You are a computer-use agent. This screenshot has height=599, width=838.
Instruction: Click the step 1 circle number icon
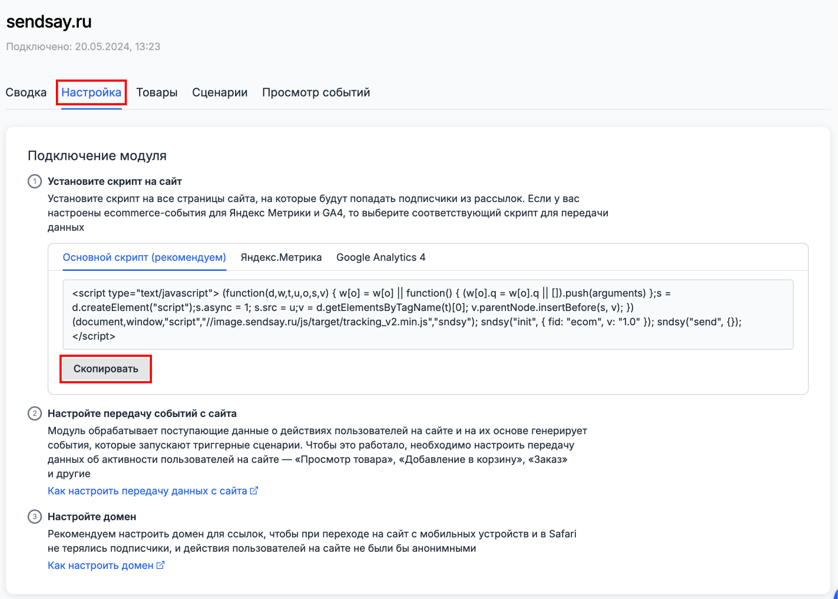34,182
